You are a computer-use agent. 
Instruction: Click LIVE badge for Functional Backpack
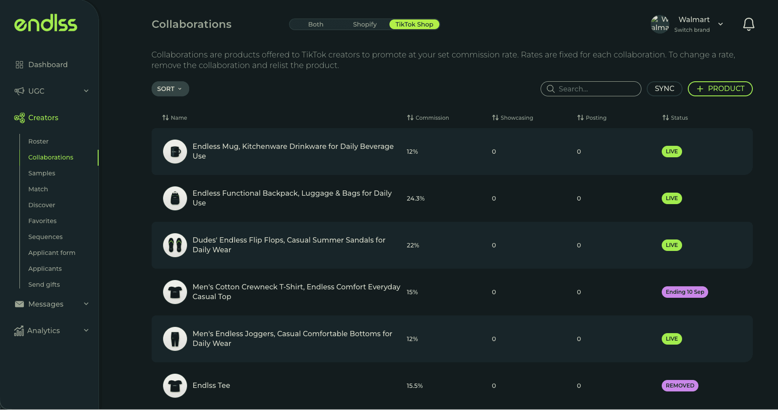pos(671,198)
